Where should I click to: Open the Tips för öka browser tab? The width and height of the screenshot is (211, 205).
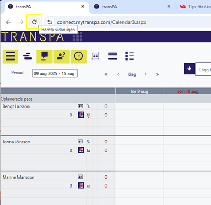tap(195, 7)
